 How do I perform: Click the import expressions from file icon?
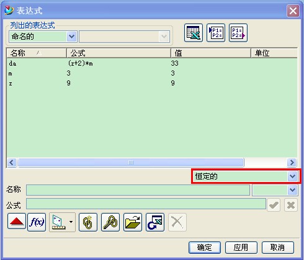pos(216,33)
